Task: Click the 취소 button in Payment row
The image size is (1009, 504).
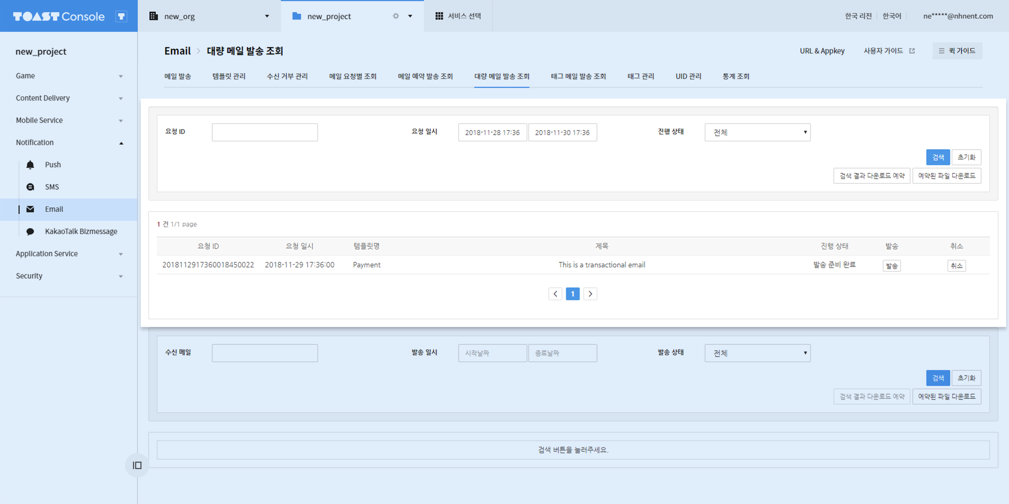Action: tap(956, 266)
